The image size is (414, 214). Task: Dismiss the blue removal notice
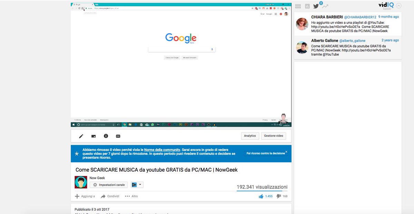point(286,152)
